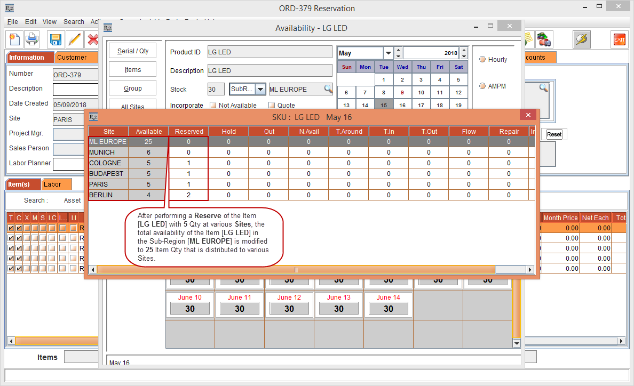This screenshot has height=386, width=634.
Task: Click the delivery truck toolbar icon
Action: pyautogui.click(x=544, y=39)
